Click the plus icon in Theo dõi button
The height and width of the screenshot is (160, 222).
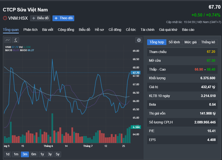(x=56, y=18)
